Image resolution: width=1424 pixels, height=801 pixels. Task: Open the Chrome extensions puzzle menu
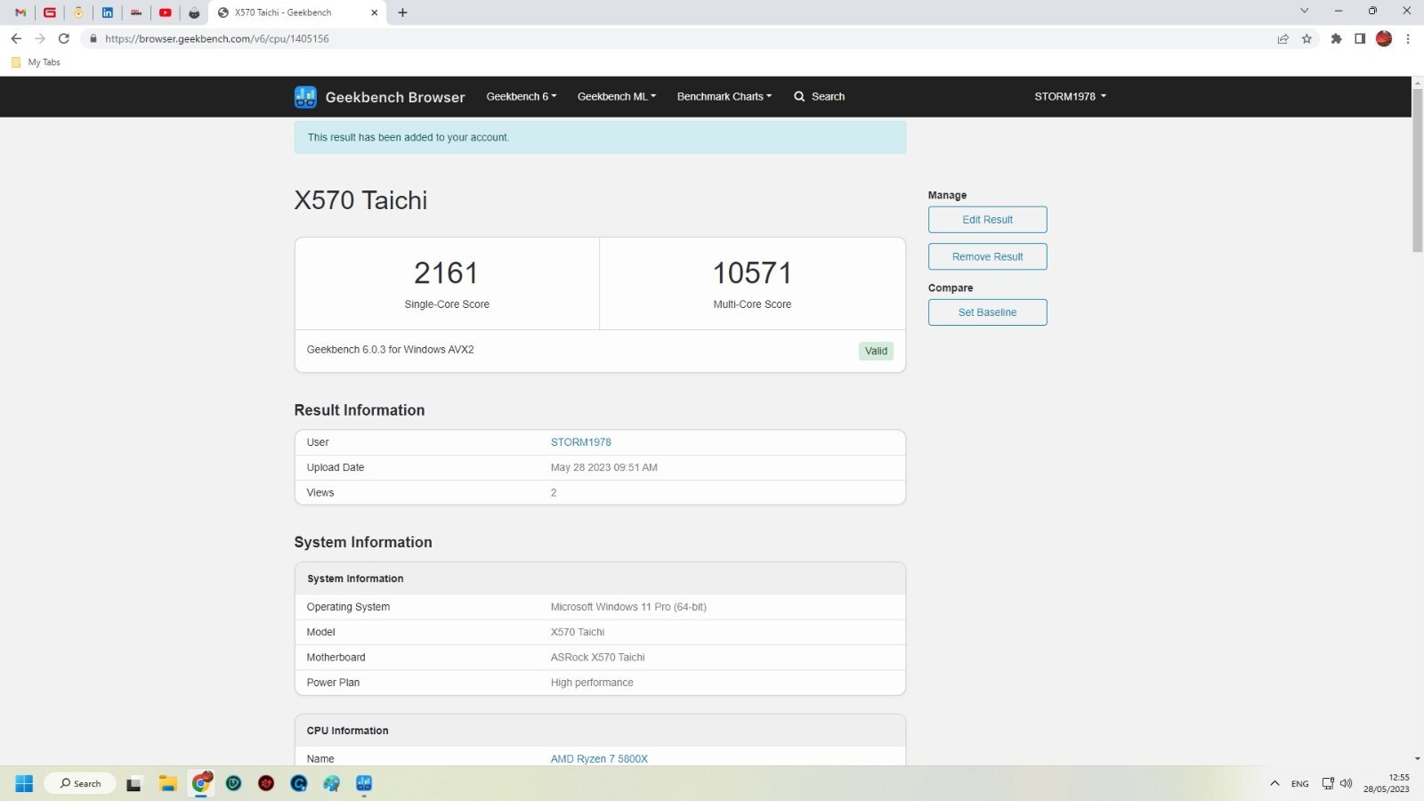click(1336, 38)
